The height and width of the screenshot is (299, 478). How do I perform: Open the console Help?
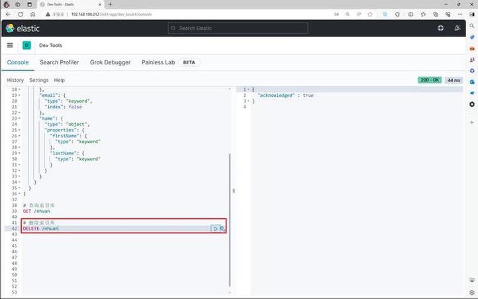[x=59, y=80]
